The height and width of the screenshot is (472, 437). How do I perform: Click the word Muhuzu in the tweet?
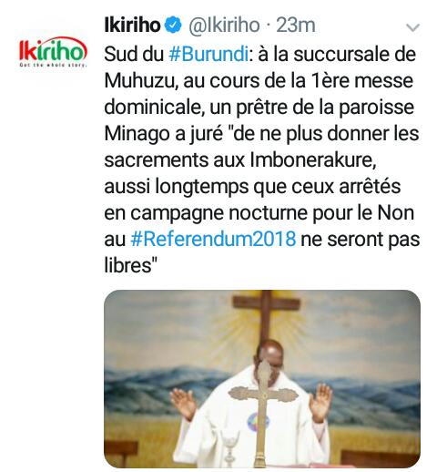pyautogui.click(x=141, y=81)
